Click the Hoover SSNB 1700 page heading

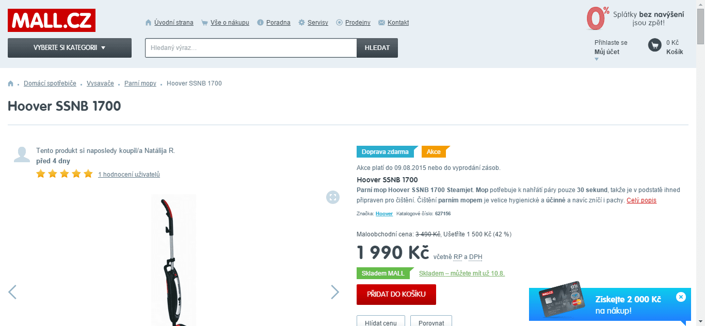[x=65, y=106]
